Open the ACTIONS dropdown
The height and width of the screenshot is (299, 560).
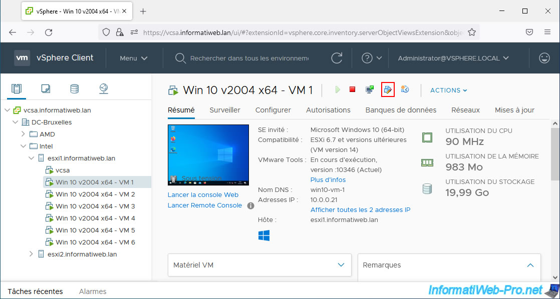pyautogui.click(x=449, y=90)
